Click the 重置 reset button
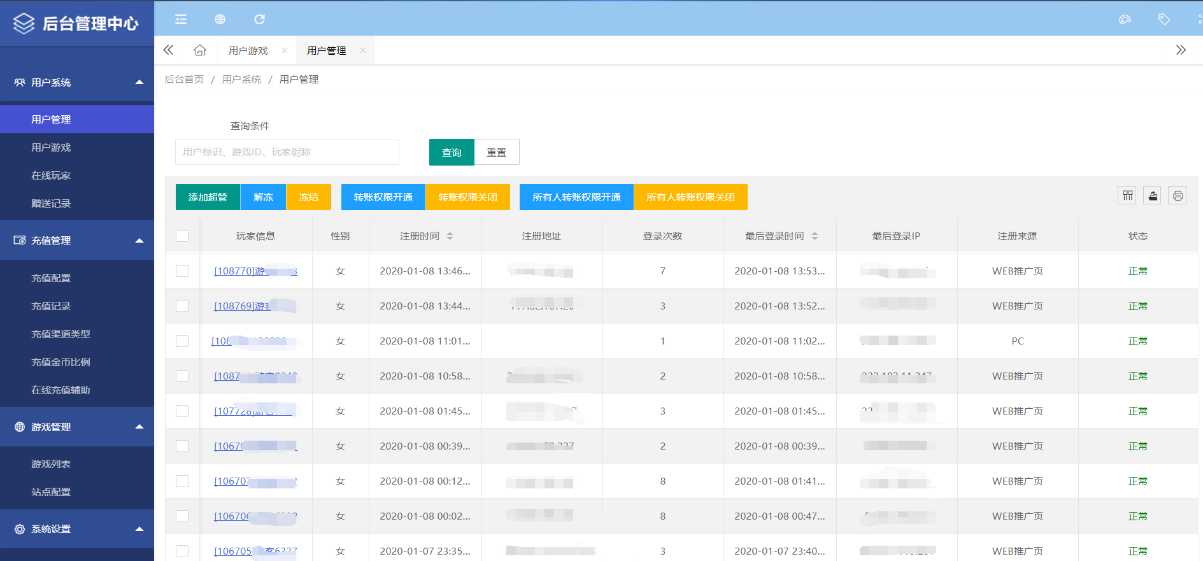1203x561 pixels. (497, 152)
